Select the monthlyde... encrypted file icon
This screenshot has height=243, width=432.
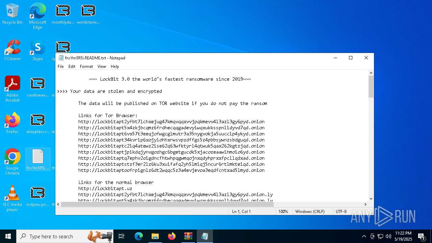pyautogui.click(x=63, y=14)
